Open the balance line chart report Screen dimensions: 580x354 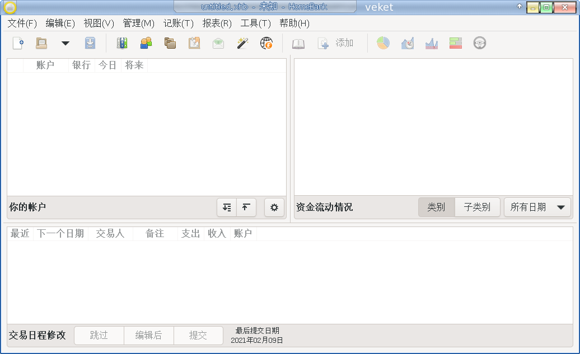[431, 43]
